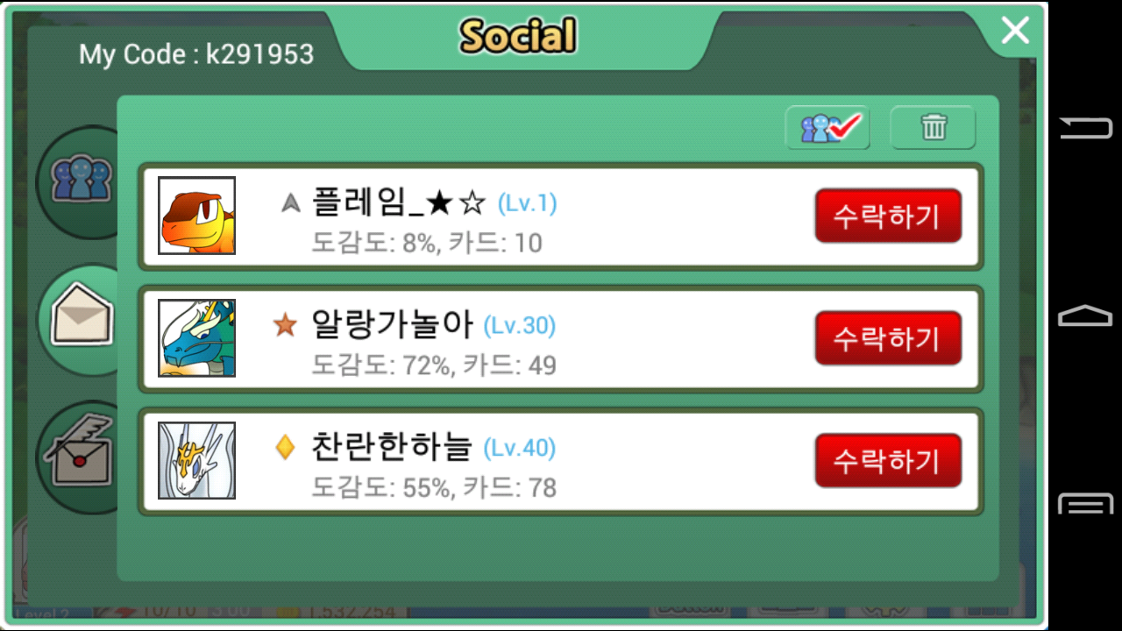Viewport: 1122px width, 631px height.
Task: Click the trash can delete icon
Action: tap(934, 128)
